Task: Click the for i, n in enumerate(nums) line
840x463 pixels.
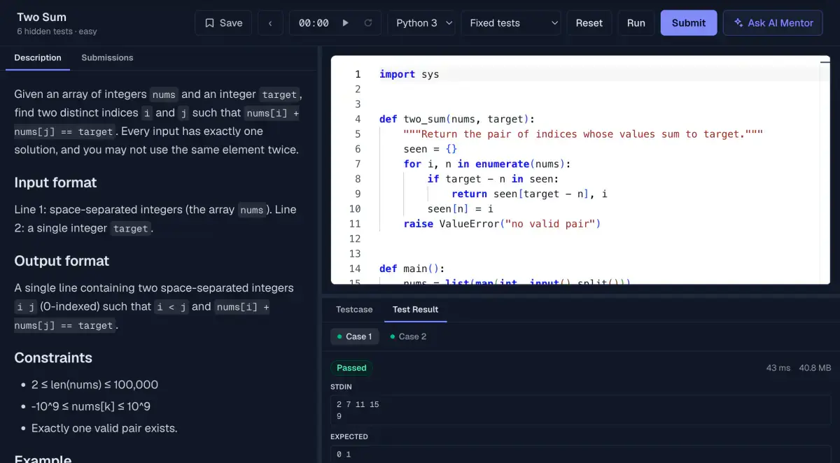Action: pyautogui.click(x=487, y=164)
